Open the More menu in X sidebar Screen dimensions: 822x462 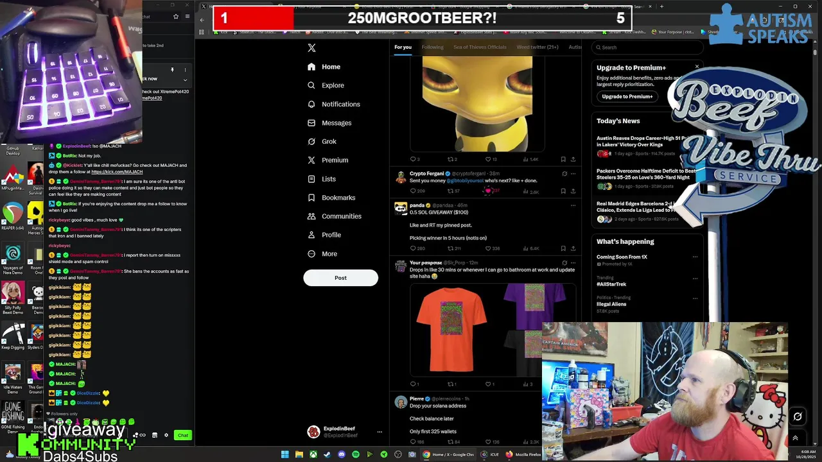[322, 253]
